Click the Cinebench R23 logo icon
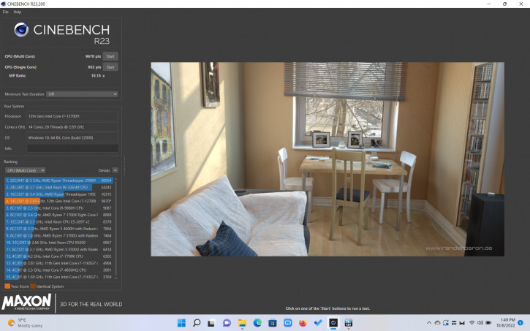This screenshot has height=331, width=530. click(21, 30)
